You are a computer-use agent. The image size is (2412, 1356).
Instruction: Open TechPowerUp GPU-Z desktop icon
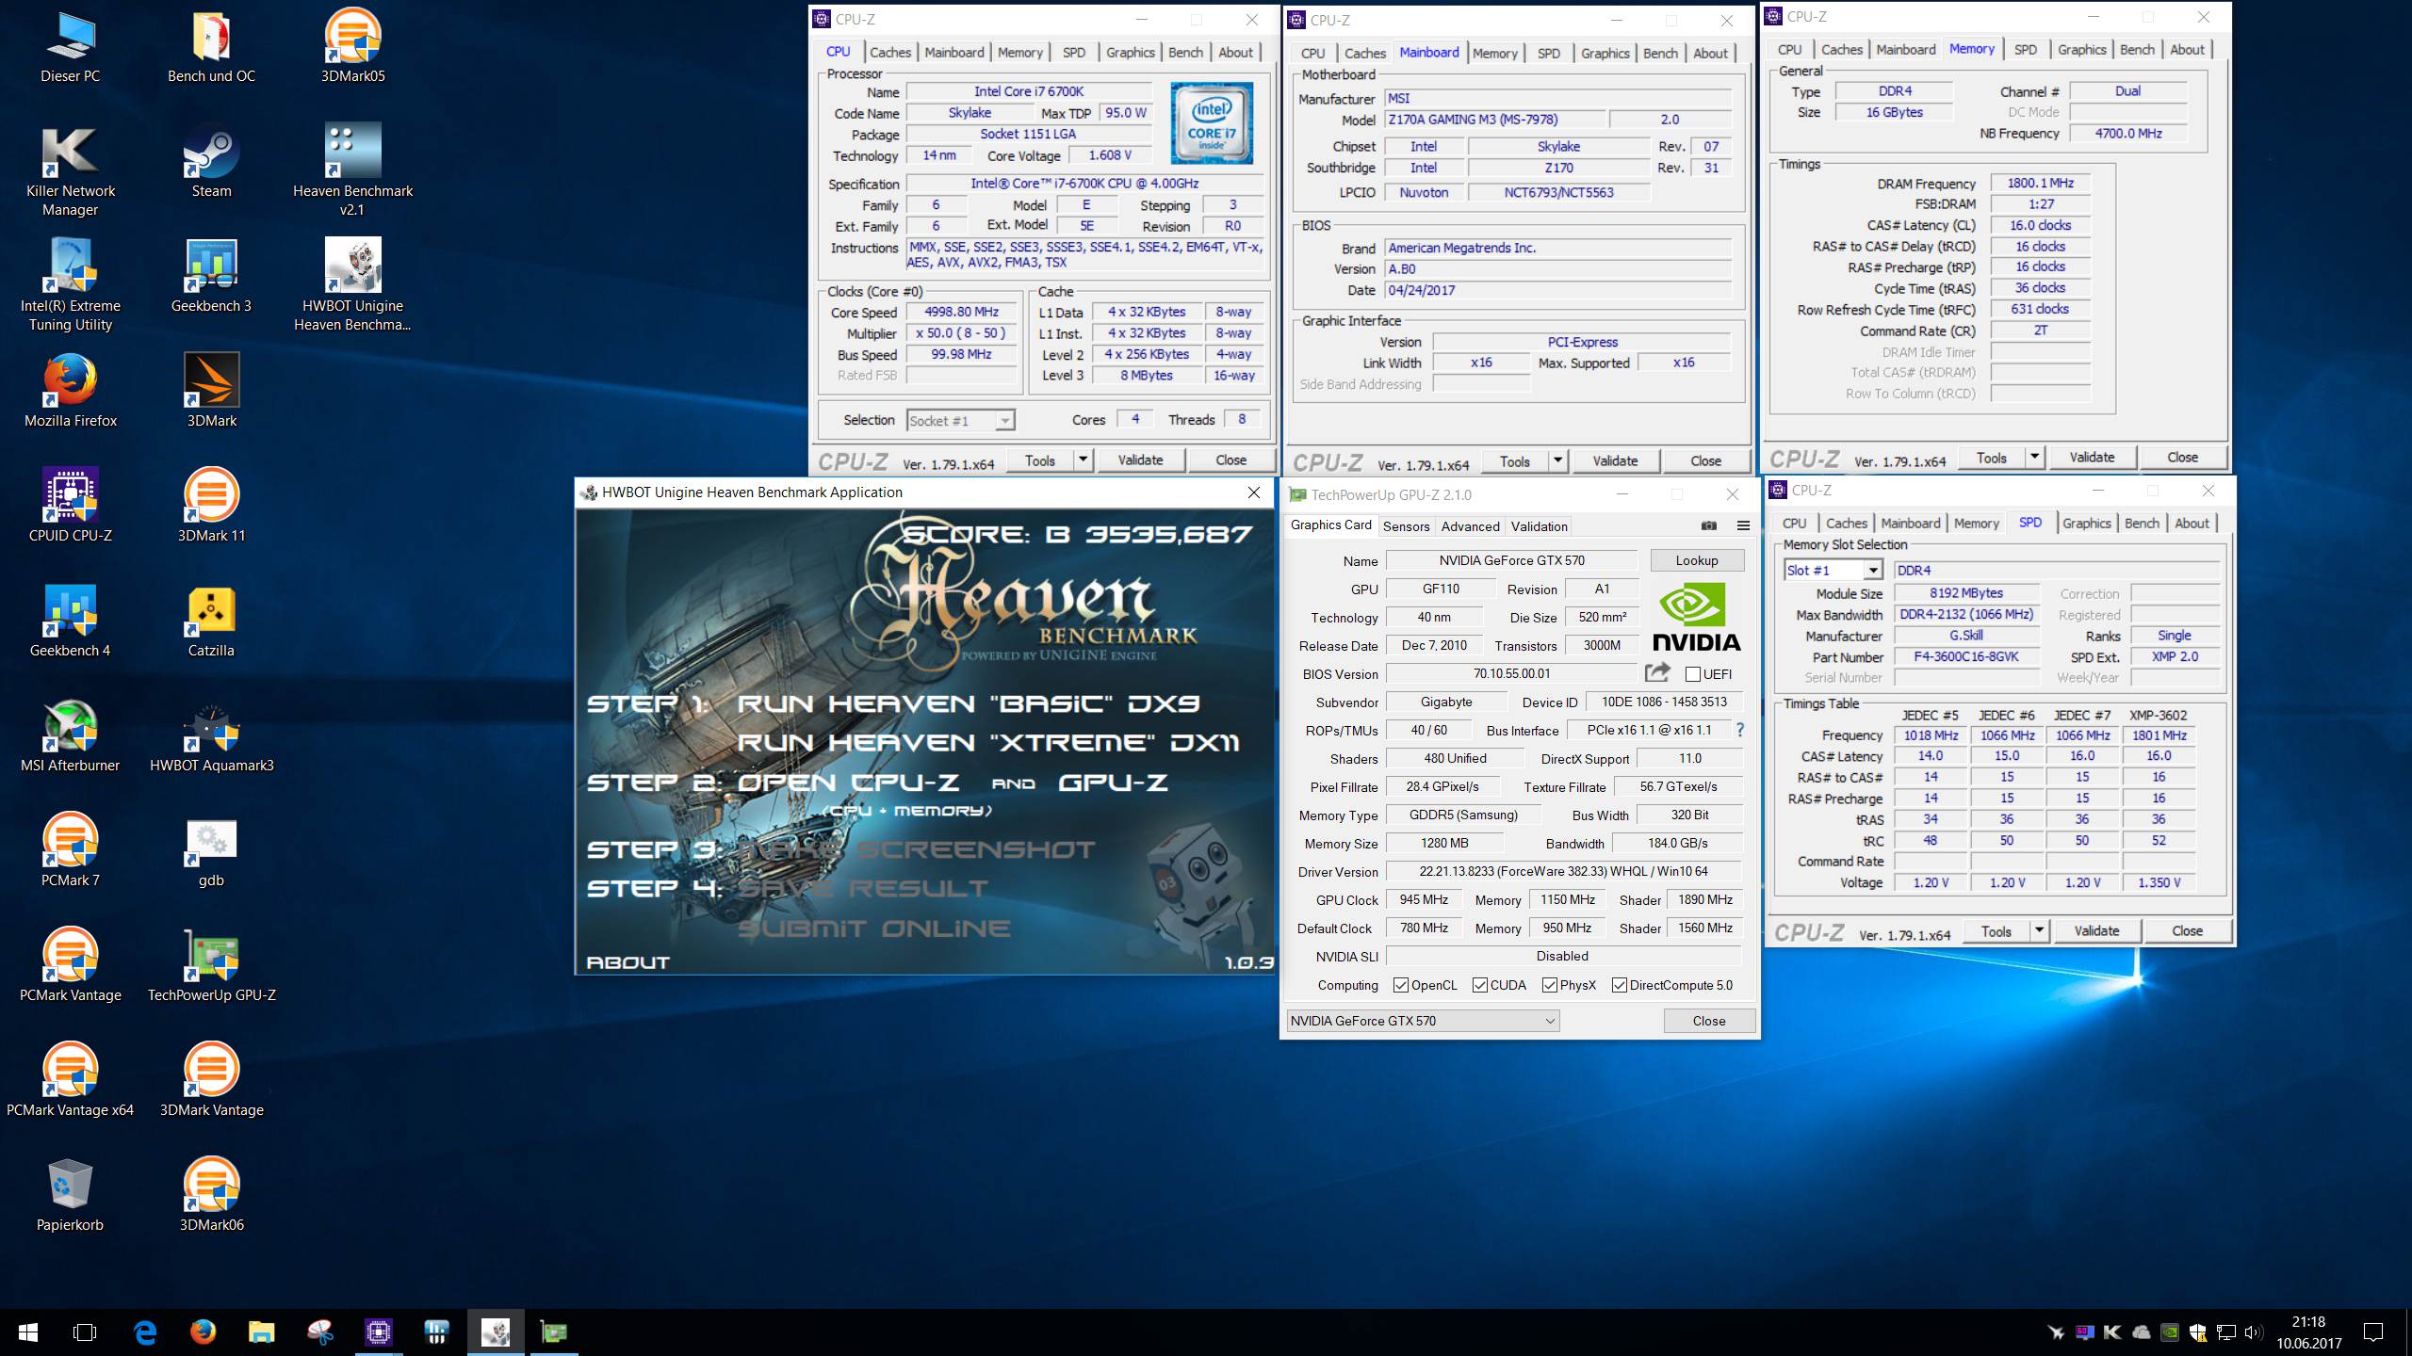211,964
